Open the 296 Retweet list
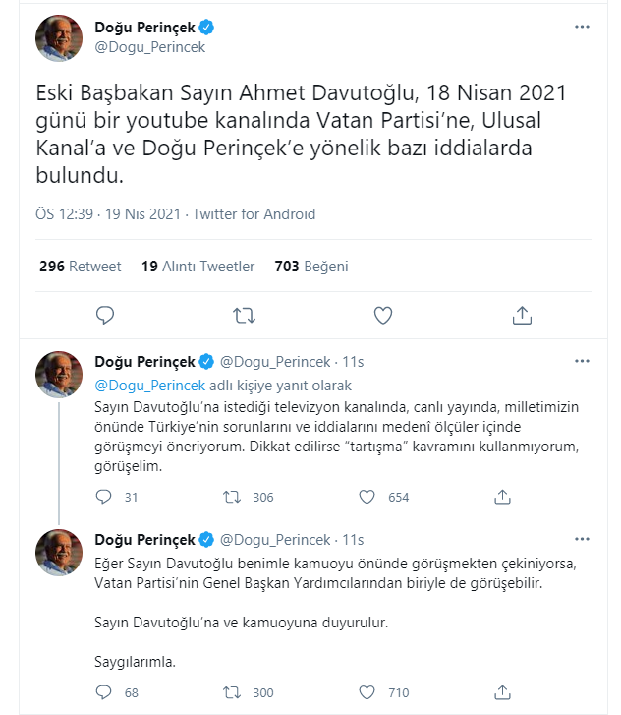The image size is (621, 715). 81,267
